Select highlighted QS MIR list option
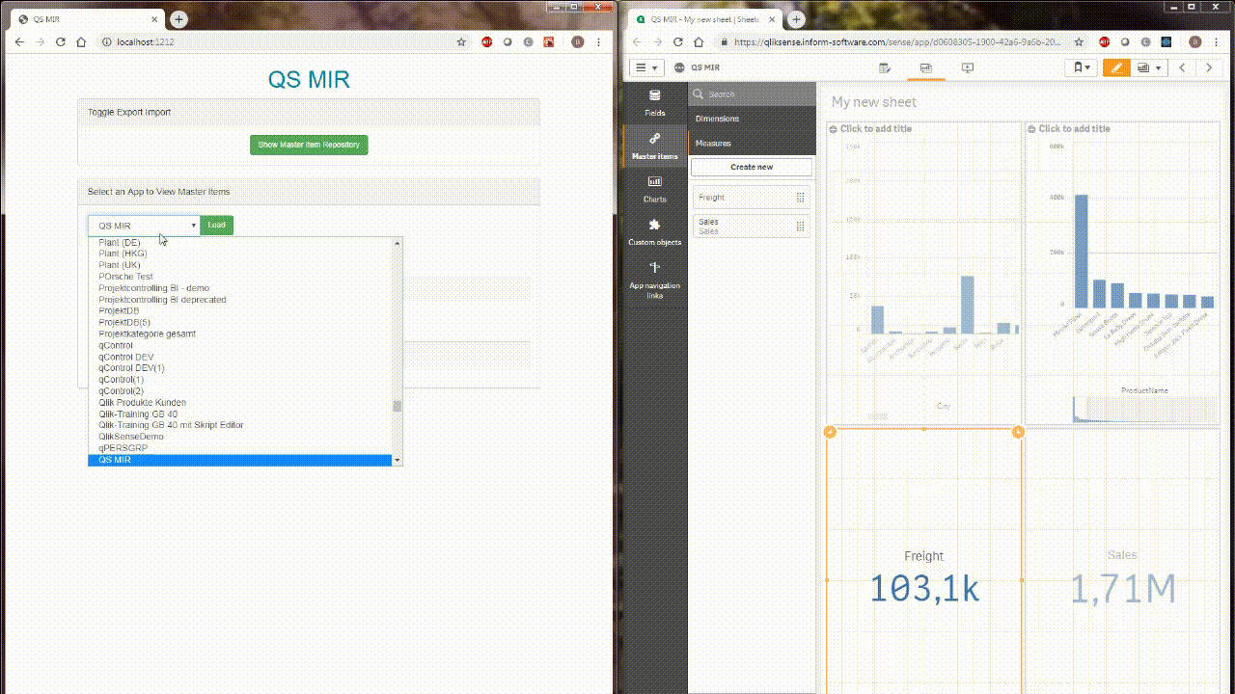This screenshot has height=694, width=1235. [239, 460]
